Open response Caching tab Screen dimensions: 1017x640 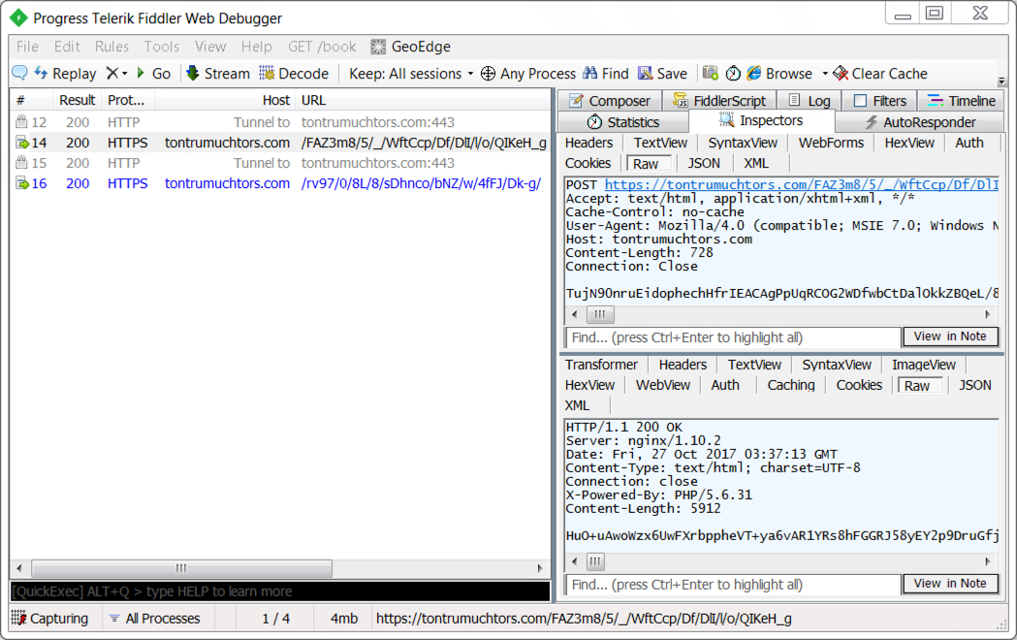(x=791, y=385)
